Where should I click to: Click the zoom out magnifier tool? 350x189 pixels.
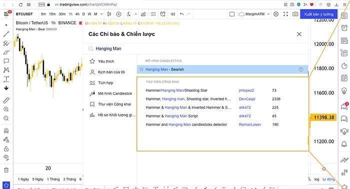6,118
